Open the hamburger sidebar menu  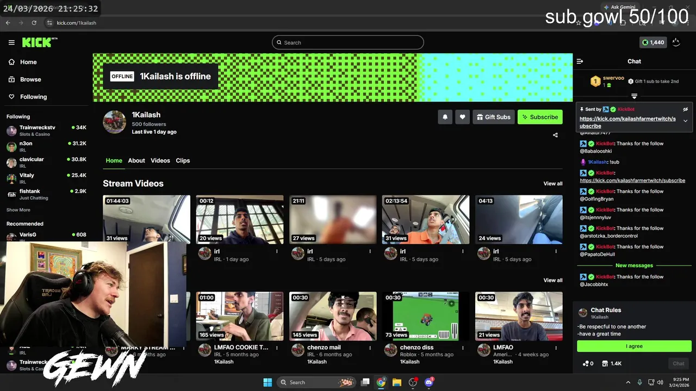[11, 42]
